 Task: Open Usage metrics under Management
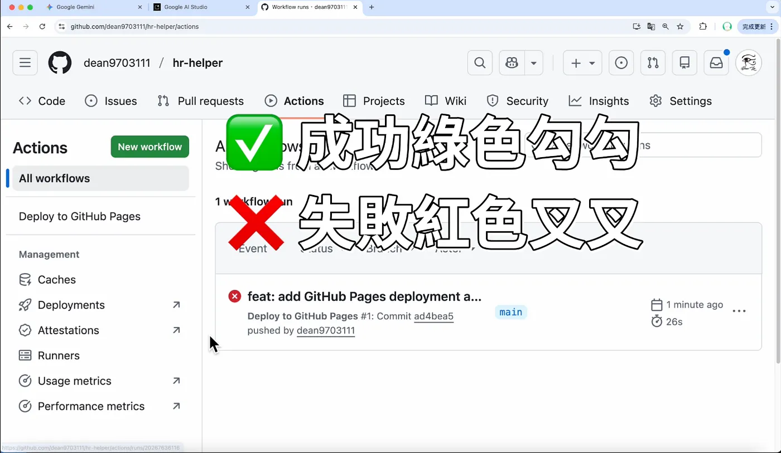coord(100,381)
